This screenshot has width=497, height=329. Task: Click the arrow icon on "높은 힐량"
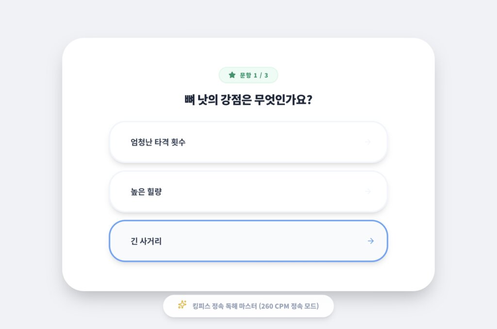coord(368,191)
